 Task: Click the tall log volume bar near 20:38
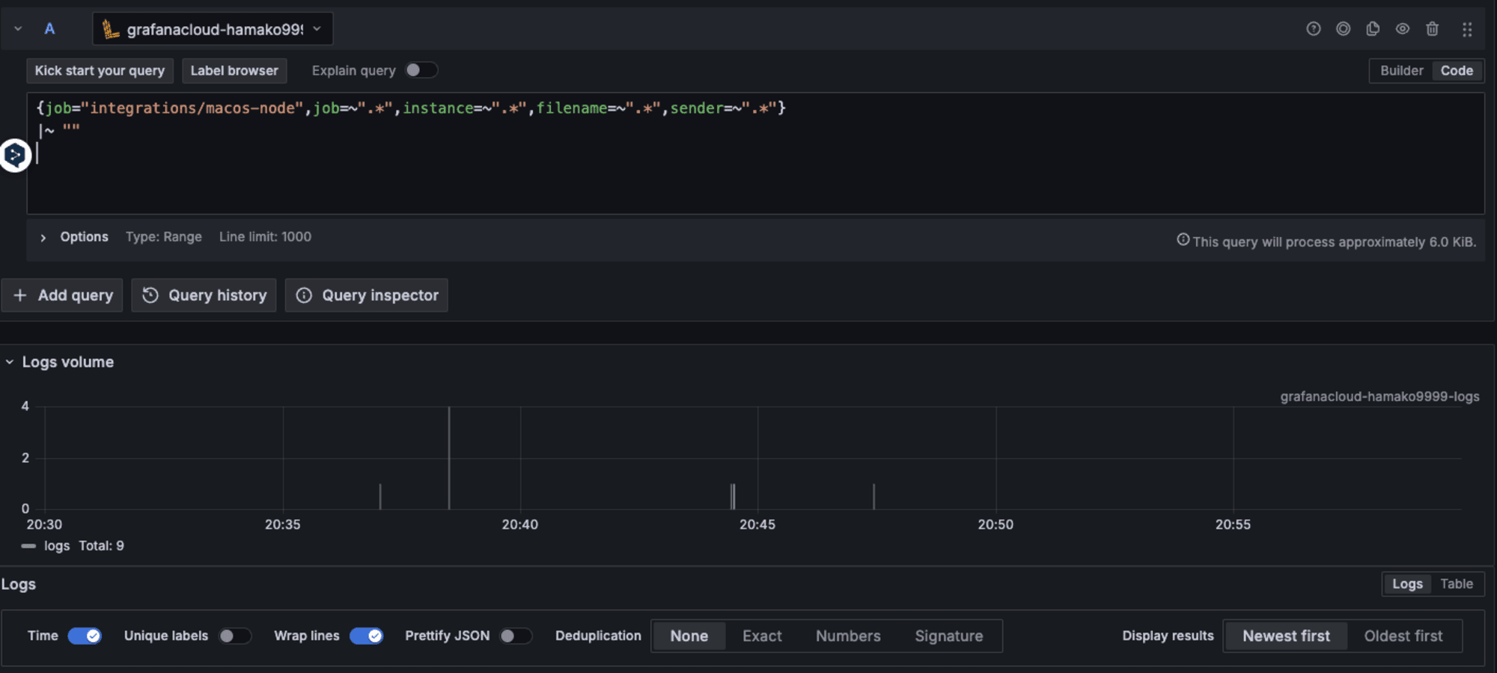(449, 458)
